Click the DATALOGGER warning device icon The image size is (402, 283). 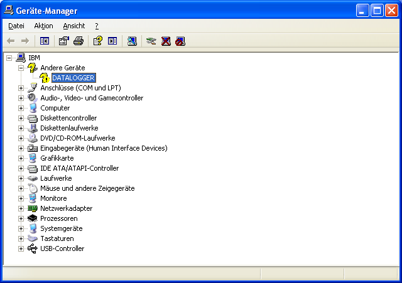[x=45, y=78]
